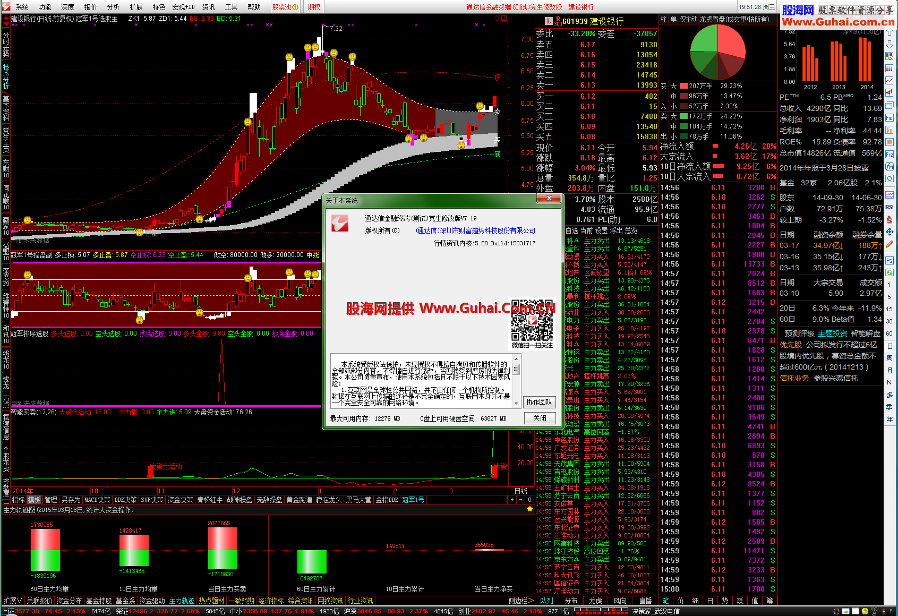Click the green 大 sell legend swatch

(684, 116)
